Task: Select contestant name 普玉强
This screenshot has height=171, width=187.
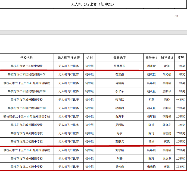Action: click(x=119, y=74)
